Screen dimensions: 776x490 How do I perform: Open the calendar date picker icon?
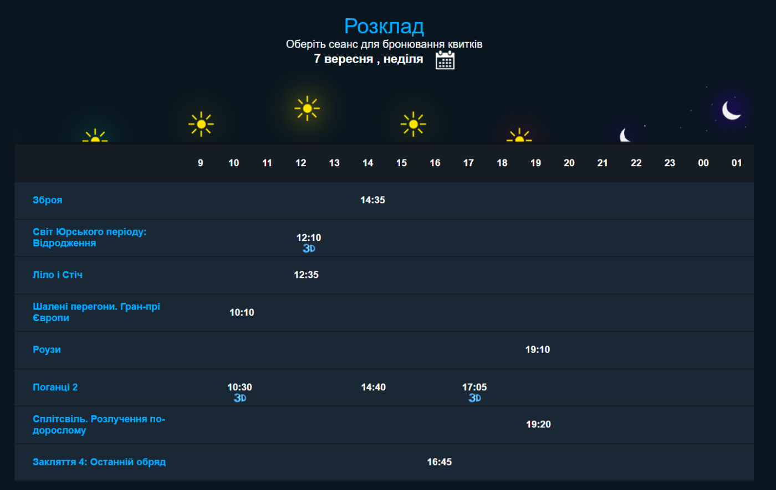[445, 60]
